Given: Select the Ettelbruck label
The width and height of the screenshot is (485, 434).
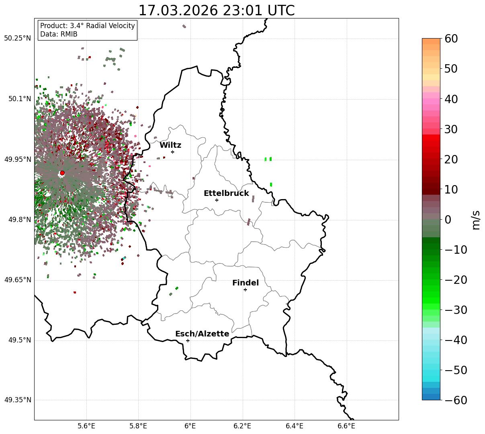Looking at the screenshot, I should tap(226, 194).
